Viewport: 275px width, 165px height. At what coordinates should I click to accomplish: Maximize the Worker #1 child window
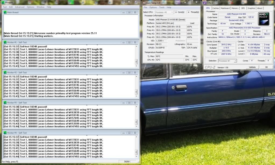point(129,42)
